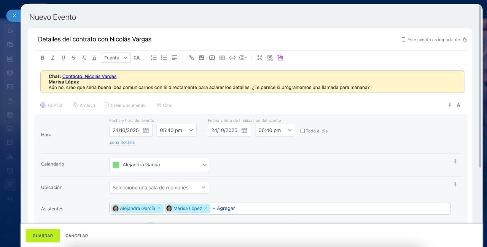Open the text color picker
The width and height of the screenshot is (487, 247).
[x=94, y=58]
